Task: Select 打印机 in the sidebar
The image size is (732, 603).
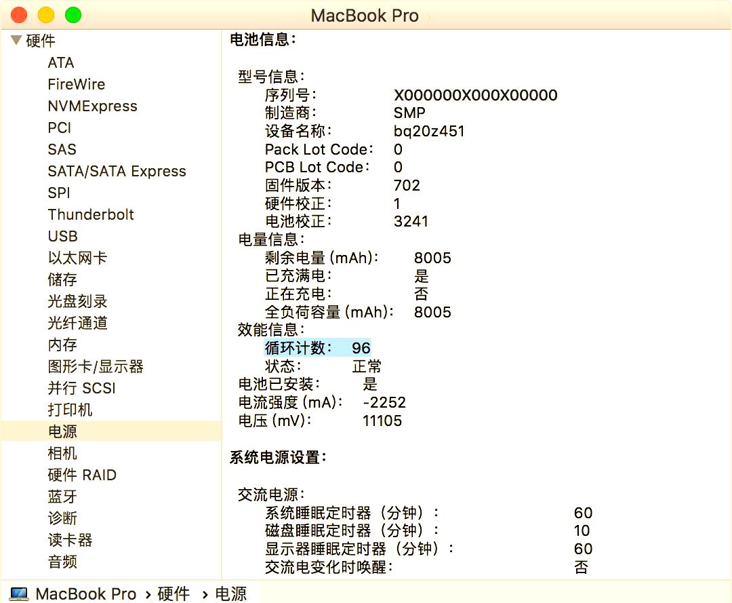Action: (70, 410)
